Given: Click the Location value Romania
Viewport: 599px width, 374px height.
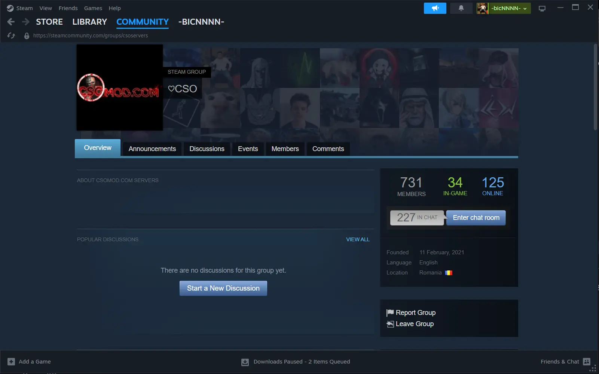Looking at the screenshot, I should point(430,273).
